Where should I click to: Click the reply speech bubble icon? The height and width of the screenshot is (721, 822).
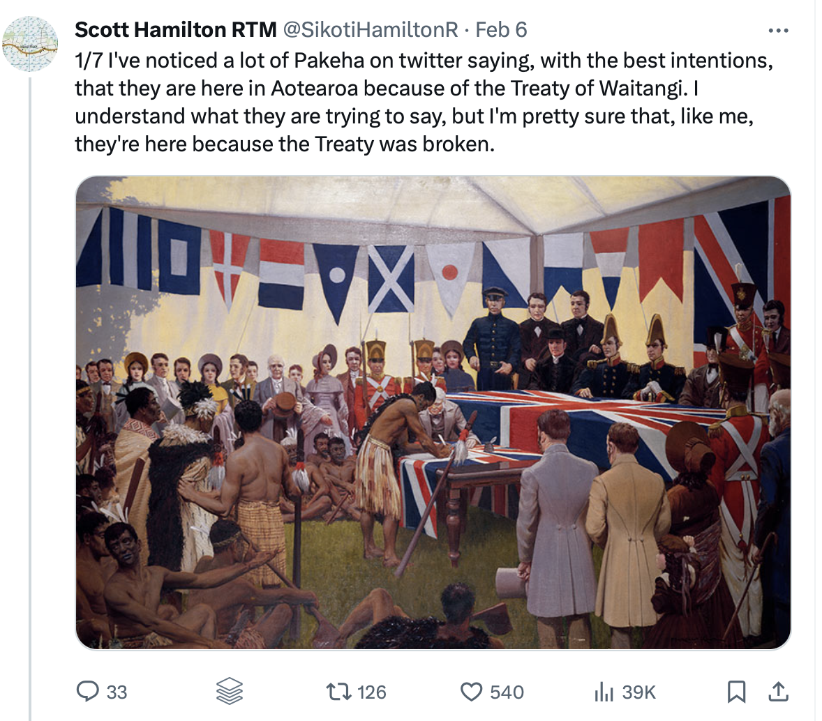click(x=87, y=691)
